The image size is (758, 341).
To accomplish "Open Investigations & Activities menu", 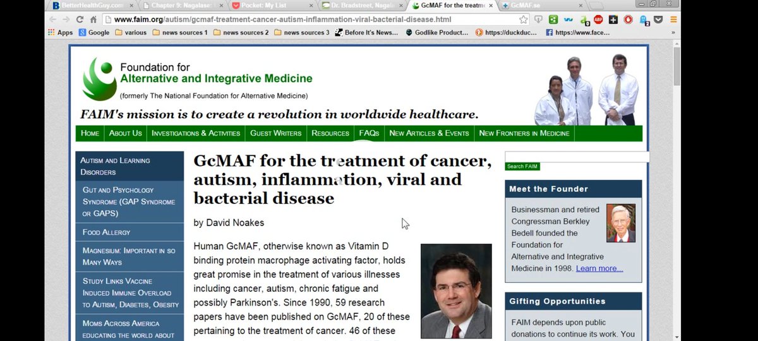I will point(196,133).
